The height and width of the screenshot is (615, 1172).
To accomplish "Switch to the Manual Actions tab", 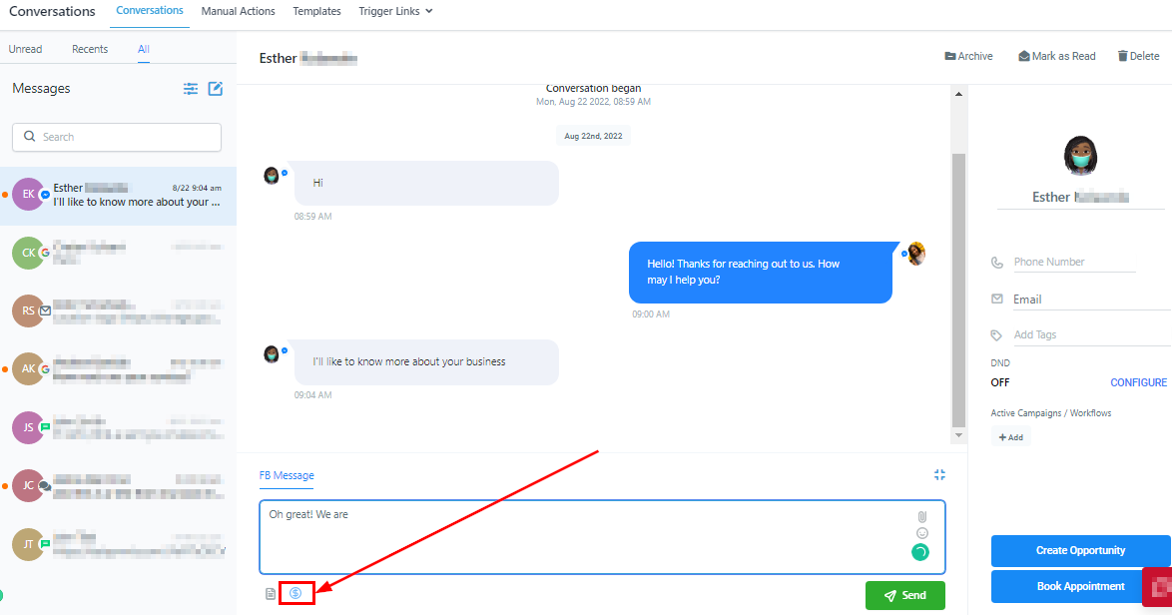I will click(x=238, y=11).
